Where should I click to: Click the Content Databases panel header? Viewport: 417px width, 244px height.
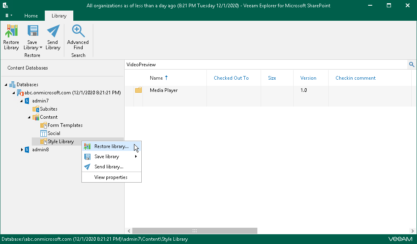[x=28, y=68]
